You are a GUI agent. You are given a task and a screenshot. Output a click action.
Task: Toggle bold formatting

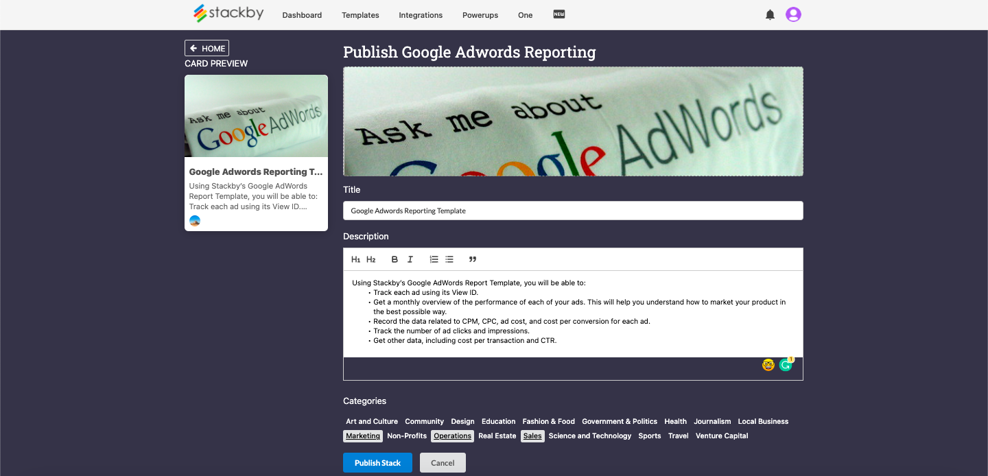(395, 259)
